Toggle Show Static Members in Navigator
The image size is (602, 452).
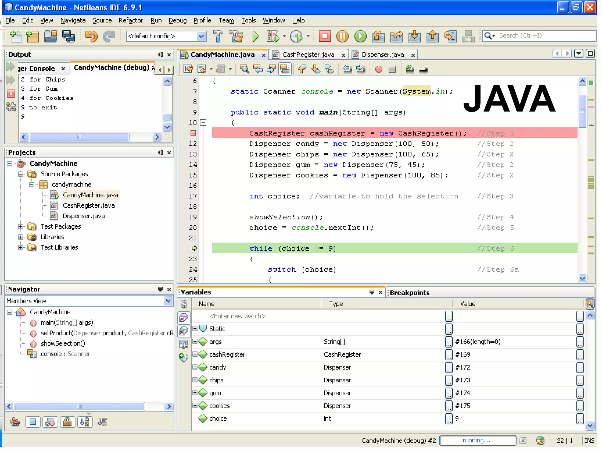pyautogui.click(x=50, y=422)
